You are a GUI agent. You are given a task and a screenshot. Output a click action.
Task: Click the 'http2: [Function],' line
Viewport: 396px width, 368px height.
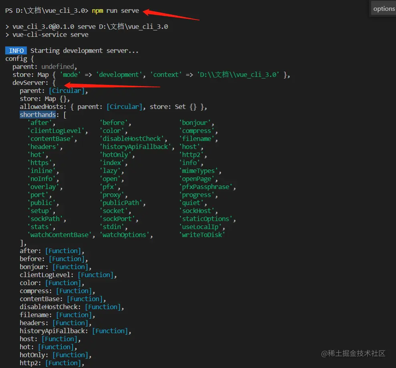click(52, 363)
